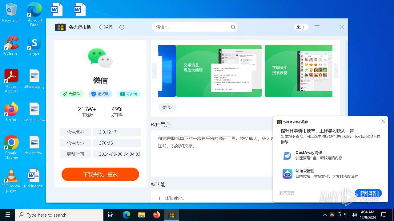Image resolution: width=394 pixels, height=221 pixels.
Task: Click the 215W+ download count
Action: 87,109
